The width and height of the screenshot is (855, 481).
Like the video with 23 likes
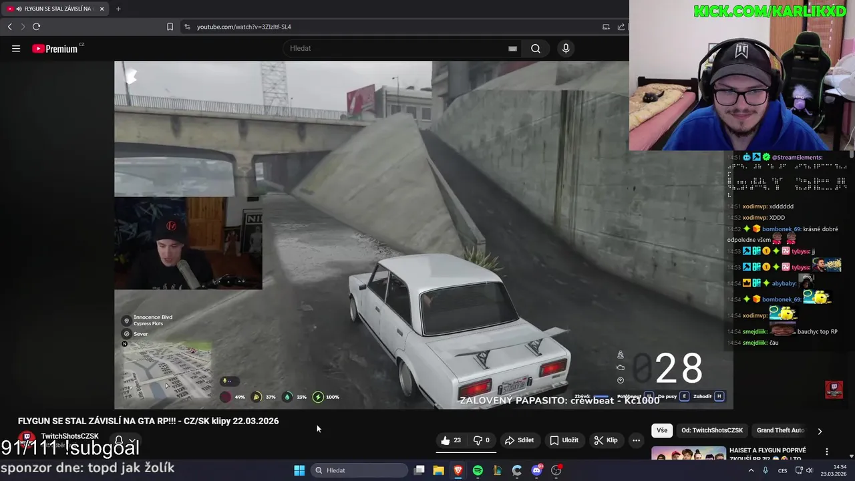pos(451,440)
